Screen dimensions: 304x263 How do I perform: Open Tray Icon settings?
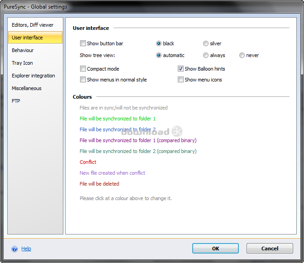(22, 63)
